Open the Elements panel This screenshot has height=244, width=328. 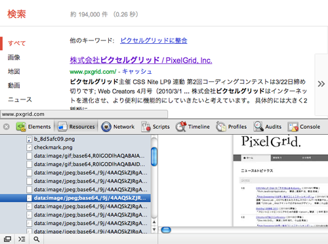click(33, 127)
